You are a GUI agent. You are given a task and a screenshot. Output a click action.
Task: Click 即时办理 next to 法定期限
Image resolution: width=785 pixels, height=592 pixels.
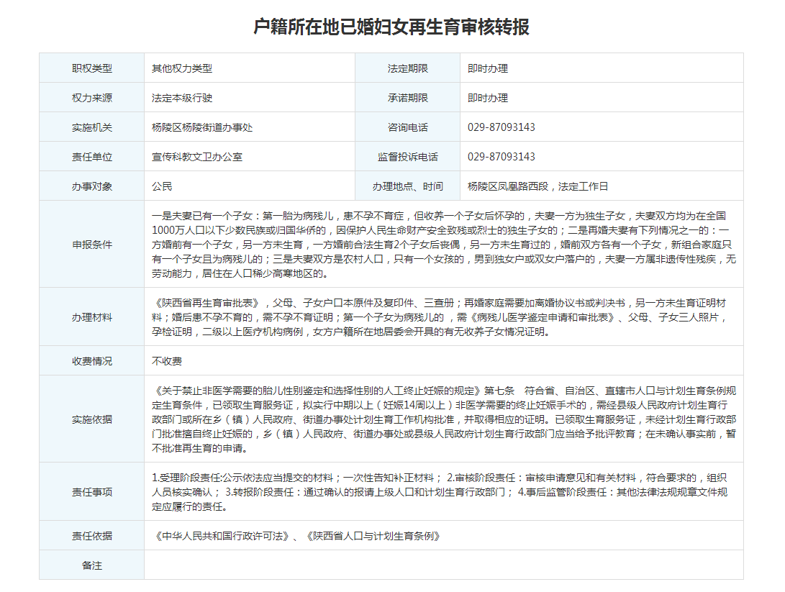(488, 68)
